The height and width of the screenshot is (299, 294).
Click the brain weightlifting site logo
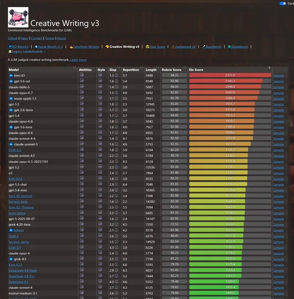tap(18, 17)
